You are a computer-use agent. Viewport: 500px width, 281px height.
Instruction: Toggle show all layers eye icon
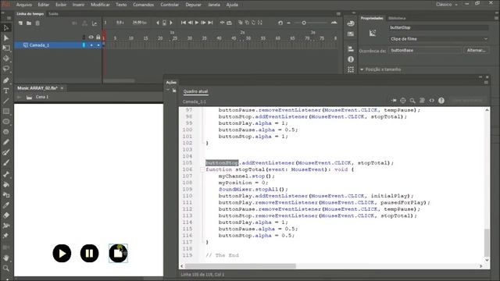[91, 37]
